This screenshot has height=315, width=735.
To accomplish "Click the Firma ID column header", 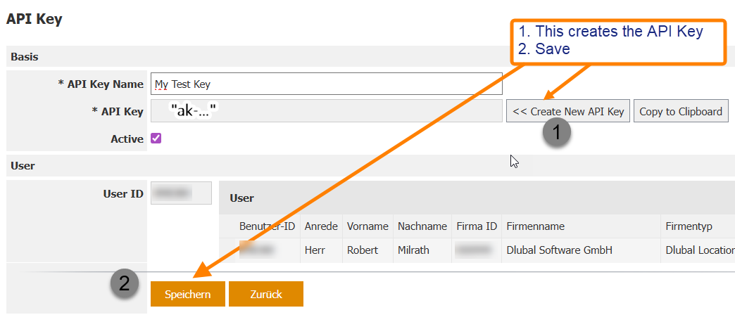I will (477, 226).
